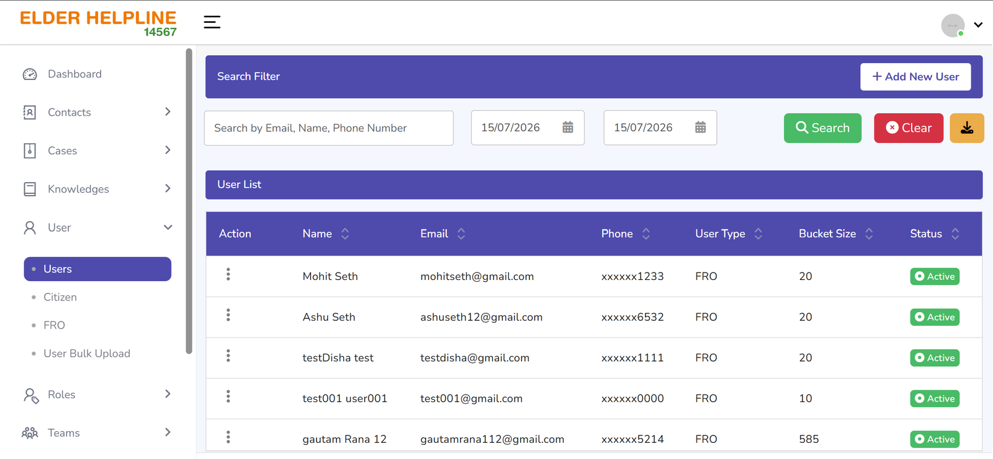
Task: Open the calendar picker of first date field
Action: (x=568, y=127)
